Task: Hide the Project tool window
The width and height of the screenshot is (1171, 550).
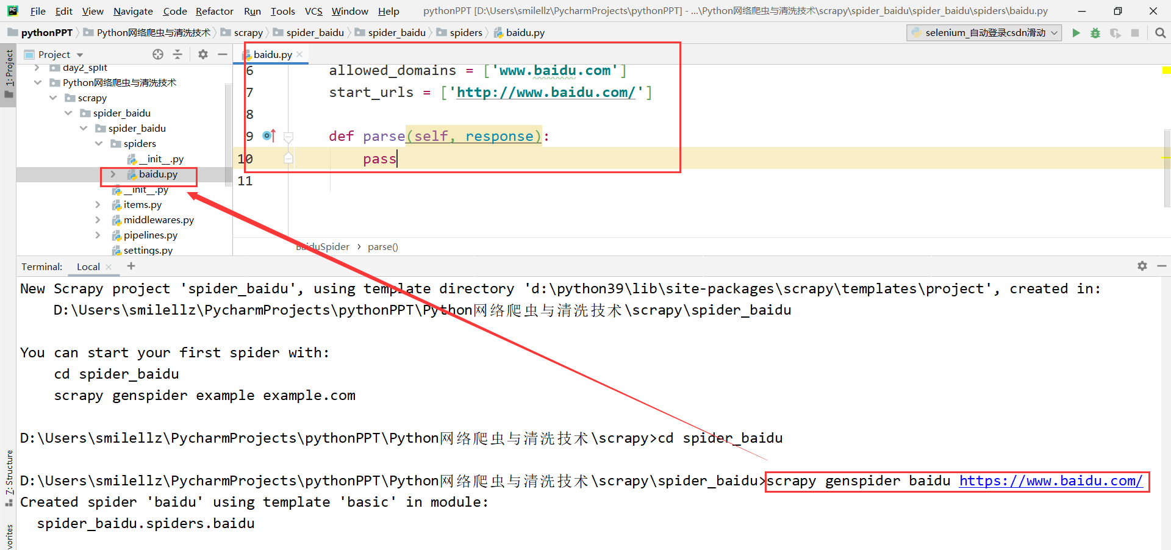Action: [223, 54]
